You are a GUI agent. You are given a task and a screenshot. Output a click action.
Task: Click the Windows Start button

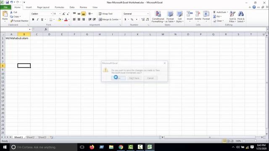5,147
